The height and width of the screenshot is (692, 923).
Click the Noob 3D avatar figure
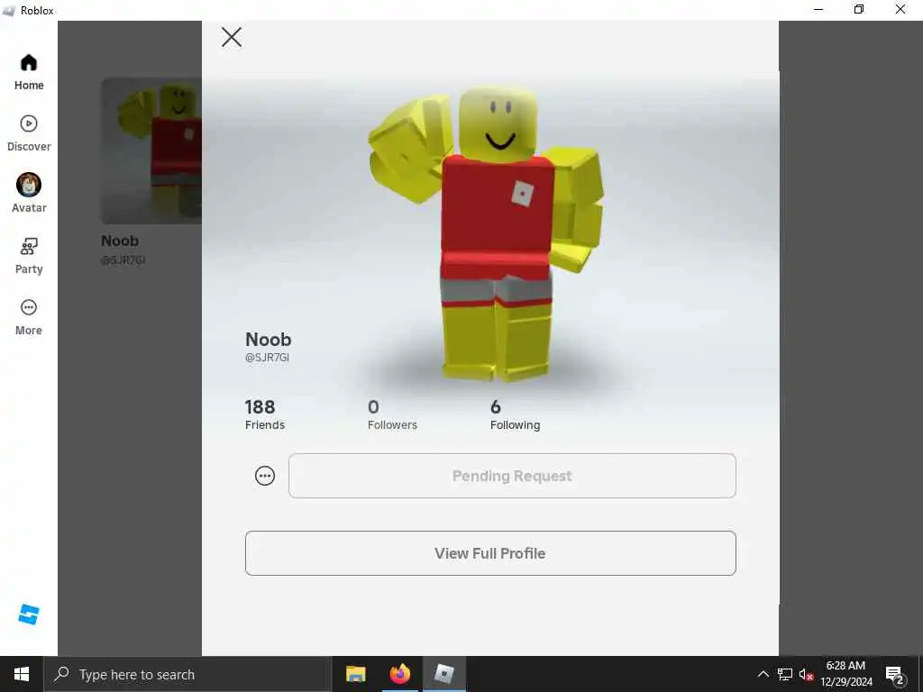[486, 234]
